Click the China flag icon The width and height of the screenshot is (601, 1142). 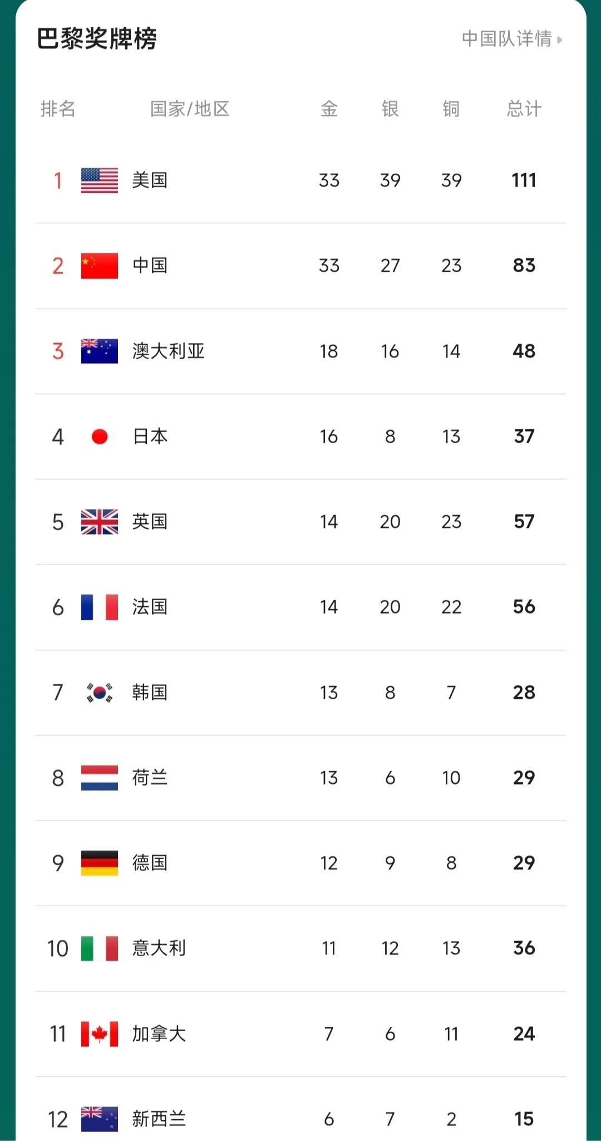100,266
